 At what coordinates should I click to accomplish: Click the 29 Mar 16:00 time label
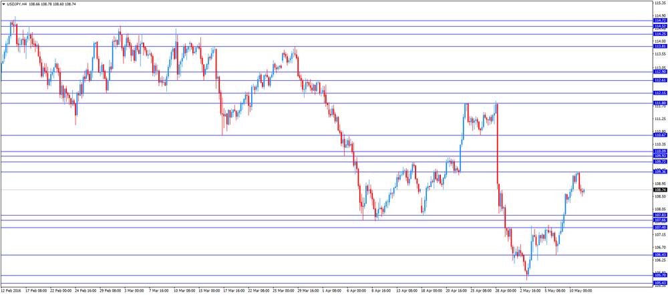(x=308, y=291)
